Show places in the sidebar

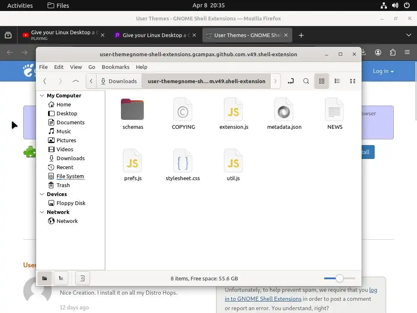click(x=45, y=278)
